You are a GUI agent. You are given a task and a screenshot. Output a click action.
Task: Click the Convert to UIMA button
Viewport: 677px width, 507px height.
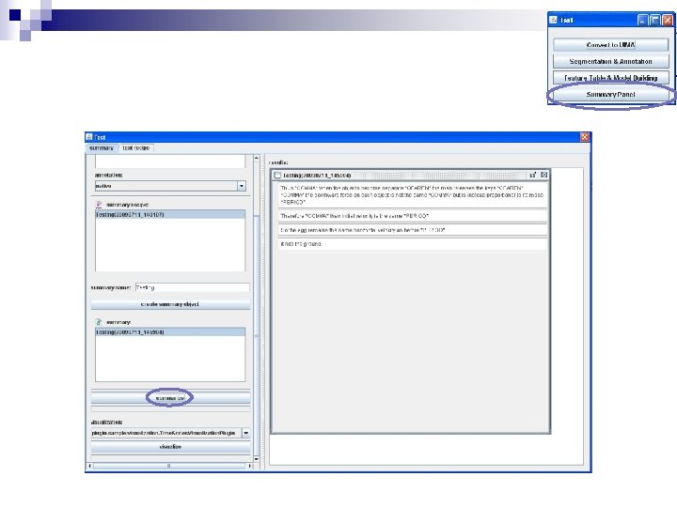610,45
